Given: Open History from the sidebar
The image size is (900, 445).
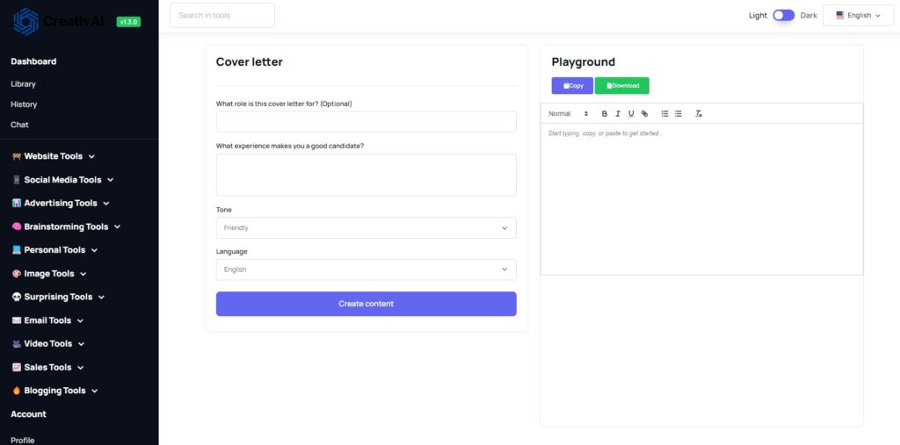Looking at the screenshot, I should coord(24,104).
